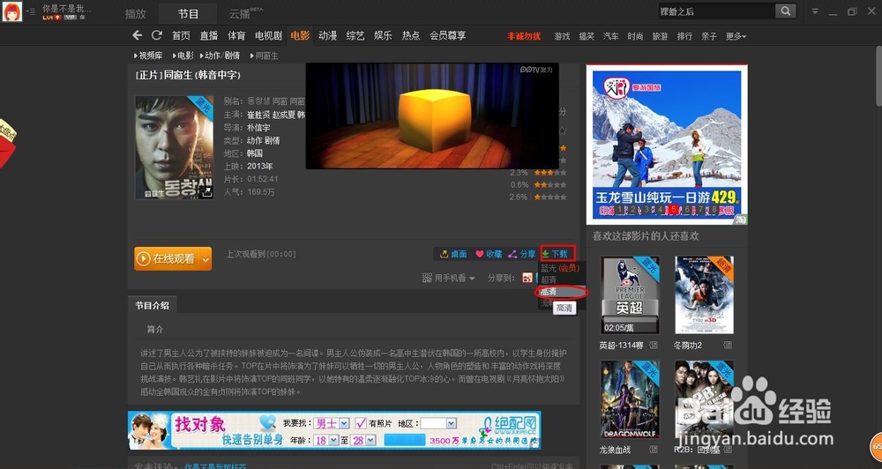
Task: Open the 动漫 channel
Action: pos(328,35)
